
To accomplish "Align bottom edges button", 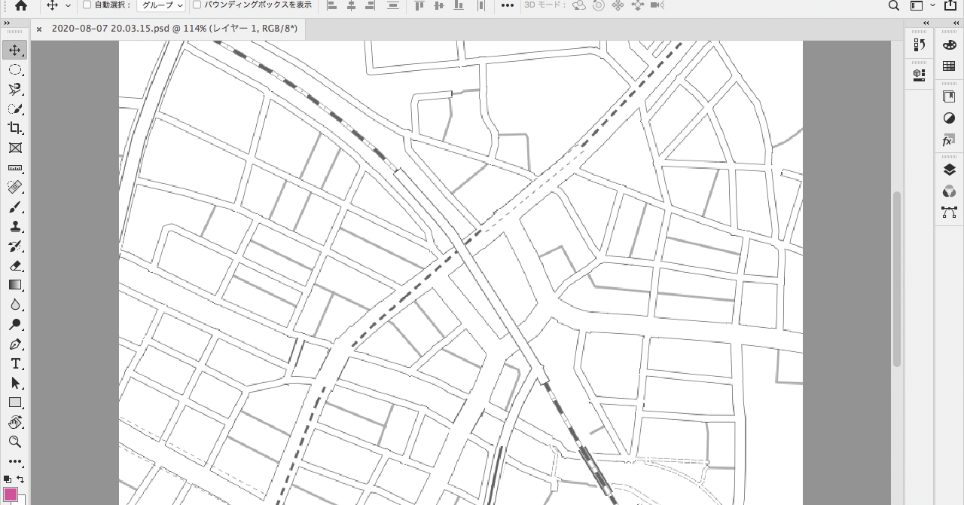I will click(458, 5).
